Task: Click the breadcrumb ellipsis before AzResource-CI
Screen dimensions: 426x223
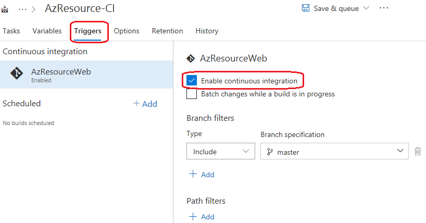Action: (22, 9)
